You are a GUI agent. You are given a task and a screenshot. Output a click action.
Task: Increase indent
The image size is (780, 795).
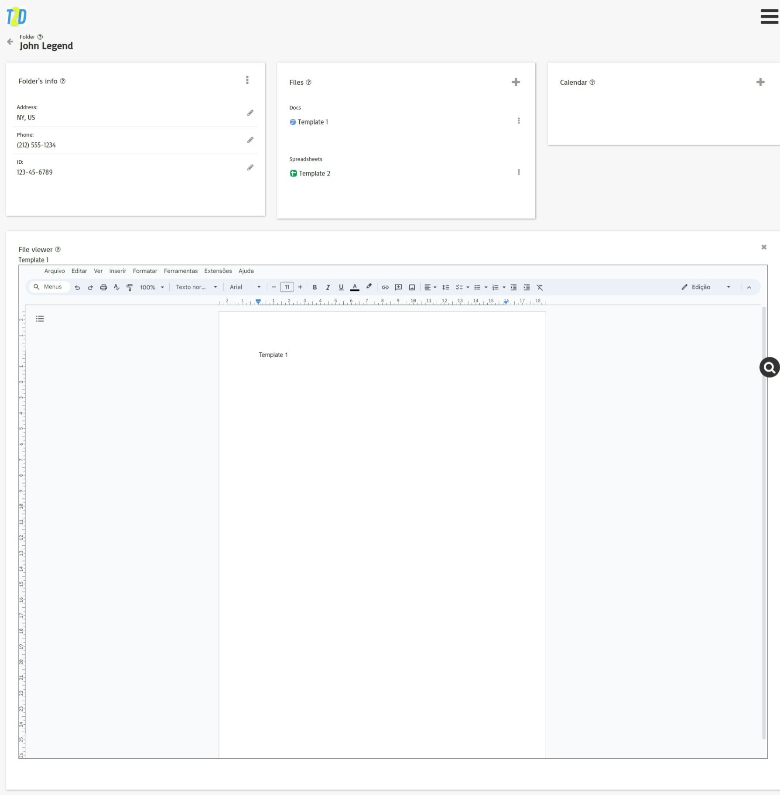tap(527, 287)
